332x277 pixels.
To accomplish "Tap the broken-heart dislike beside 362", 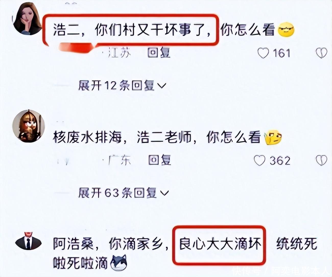I will pyautogui.click(x=321, y=160).
